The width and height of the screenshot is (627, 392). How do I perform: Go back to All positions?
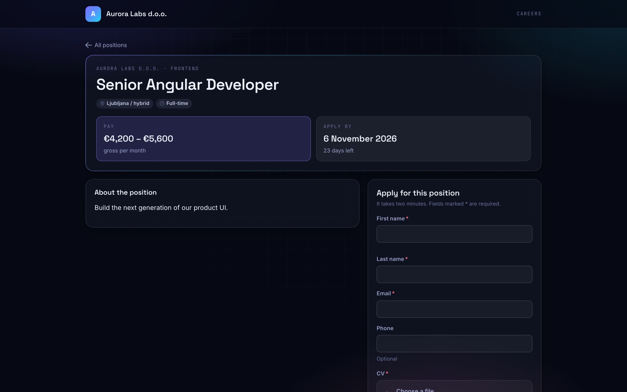coord(106,45)
